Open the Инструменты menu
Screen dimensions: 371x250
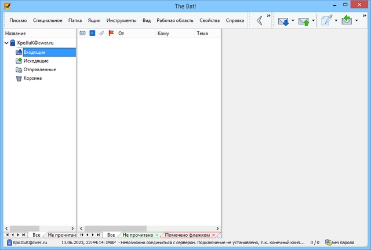(121, 21)
